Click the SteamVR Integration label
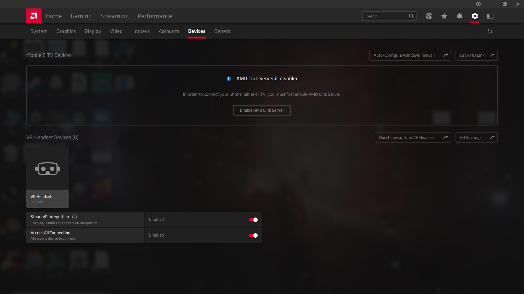524x294 pixels. click(50, 217)
